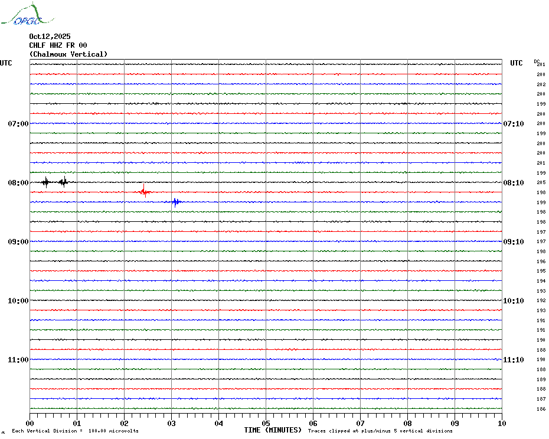This screenshot has height=439, width=549.
Task: Click the 05 minute mark on axis
Action: click(266, 423)
